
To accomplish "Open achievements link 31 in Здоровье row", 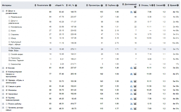I will click(x=131, y=94).
